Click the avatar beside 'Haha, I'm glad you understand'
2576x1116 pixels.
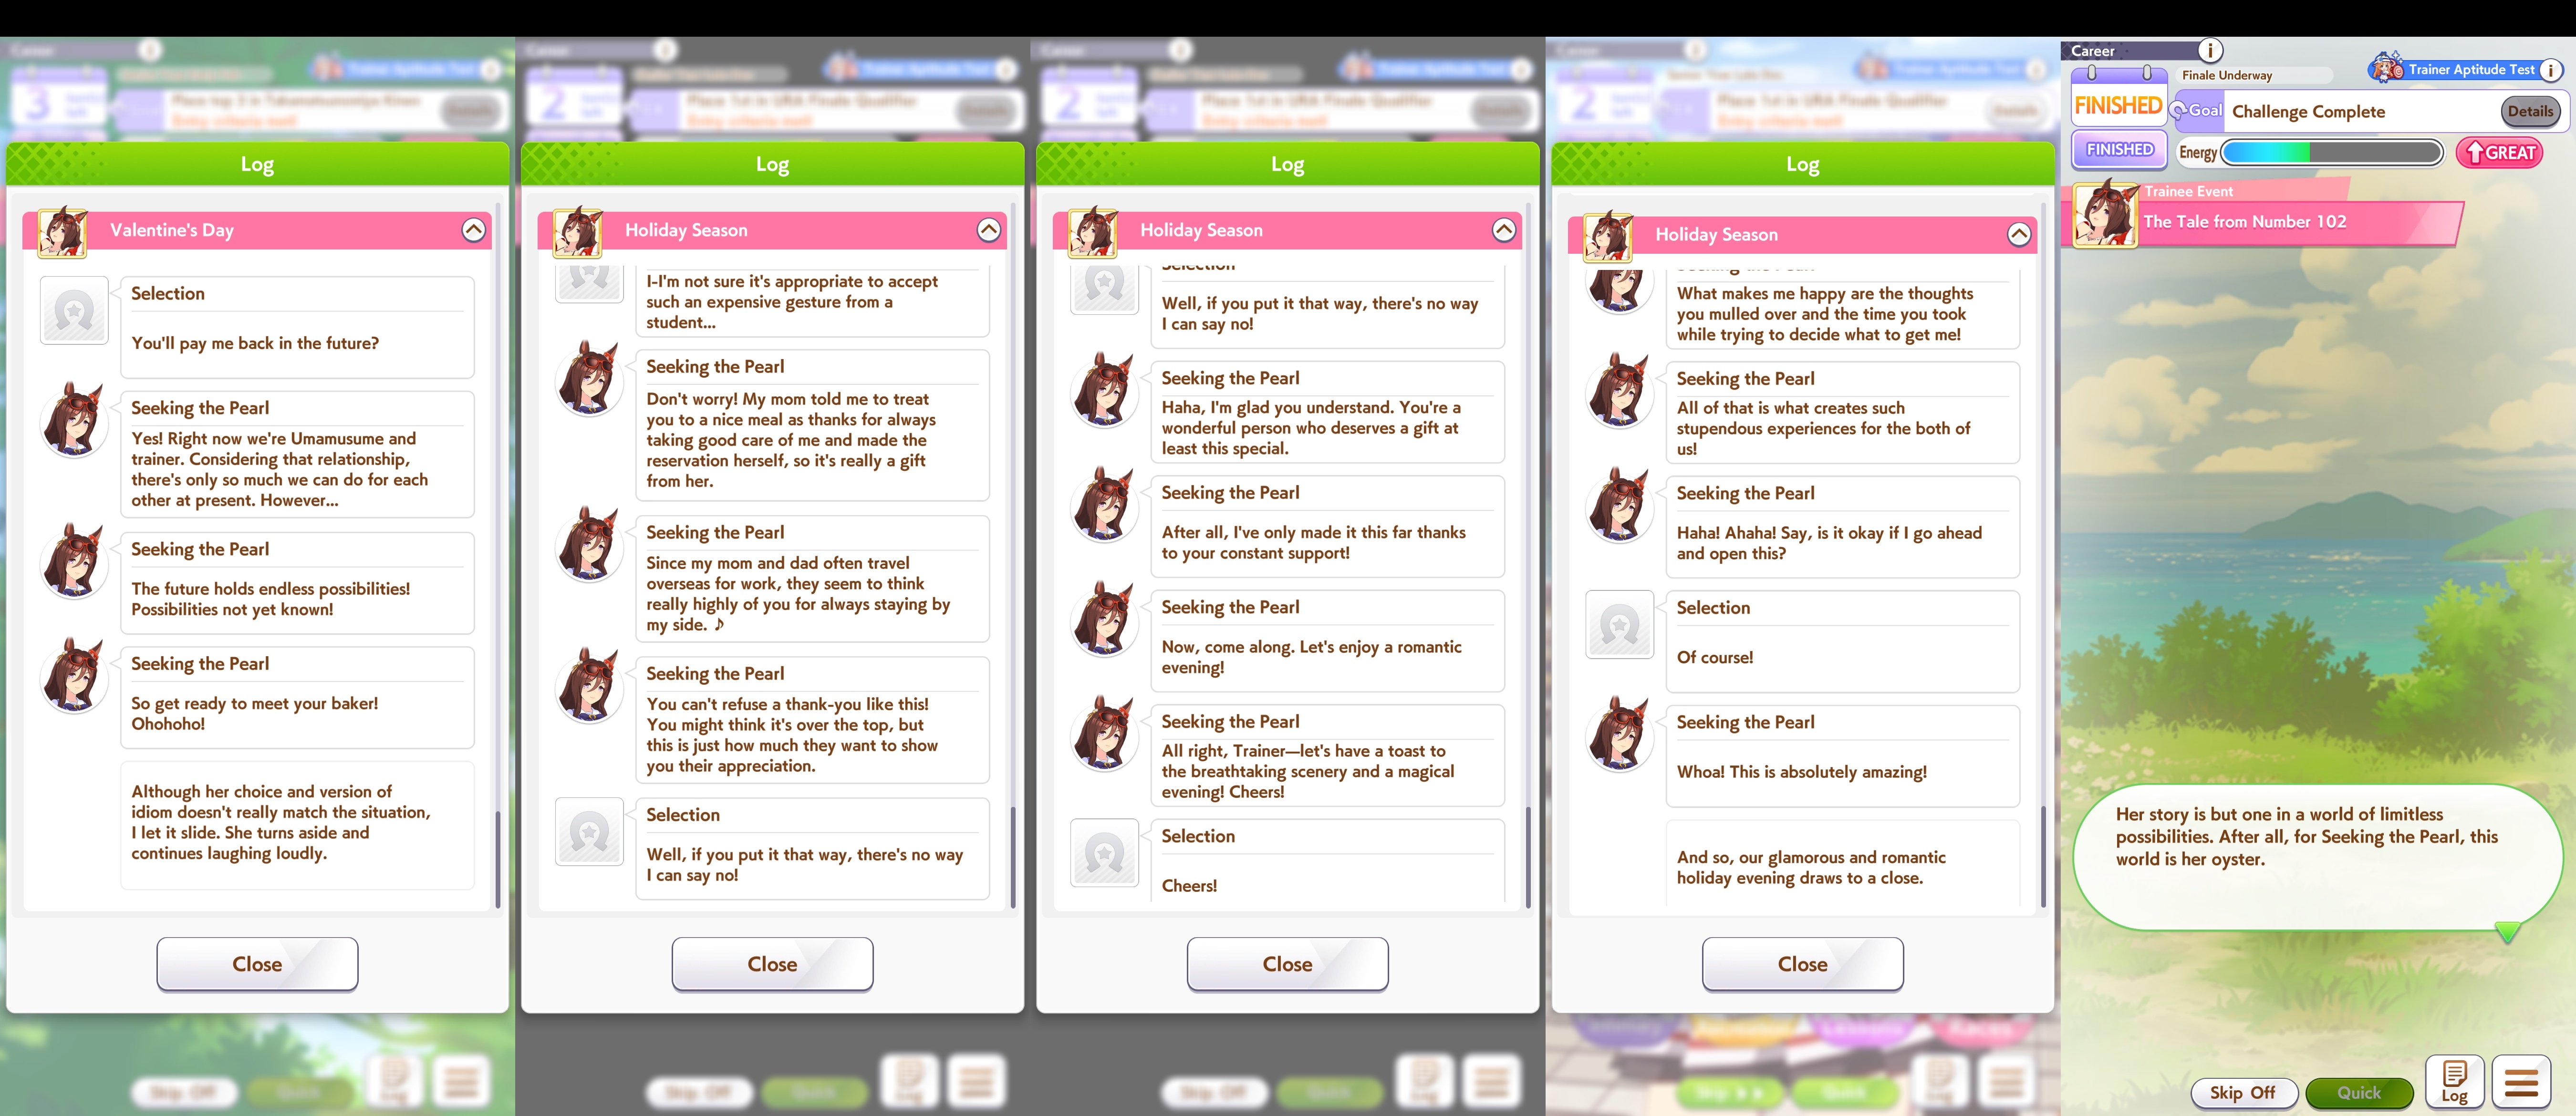coord(1104,390)
